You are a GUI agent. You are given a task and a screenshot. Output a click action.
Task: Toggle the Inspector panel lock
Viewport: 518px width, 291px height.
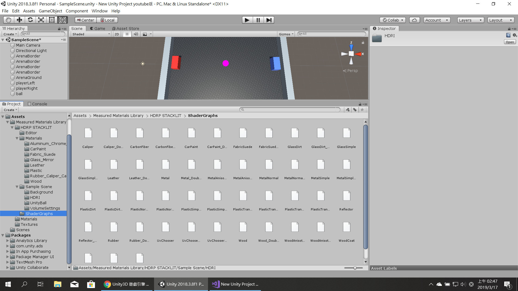(509, 29)
